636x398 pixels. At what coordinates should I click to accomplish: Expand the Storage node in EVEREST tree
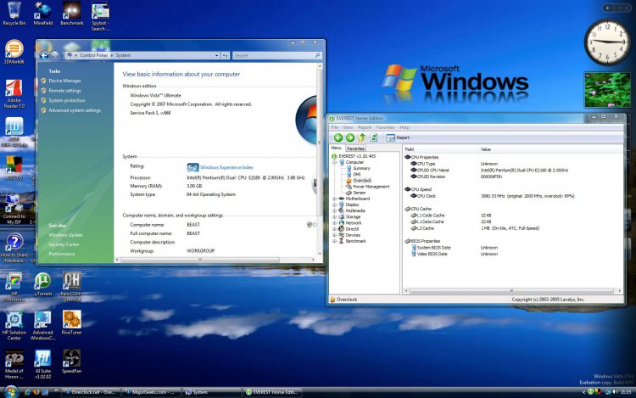pyautogui.click(x=335, y=217)
